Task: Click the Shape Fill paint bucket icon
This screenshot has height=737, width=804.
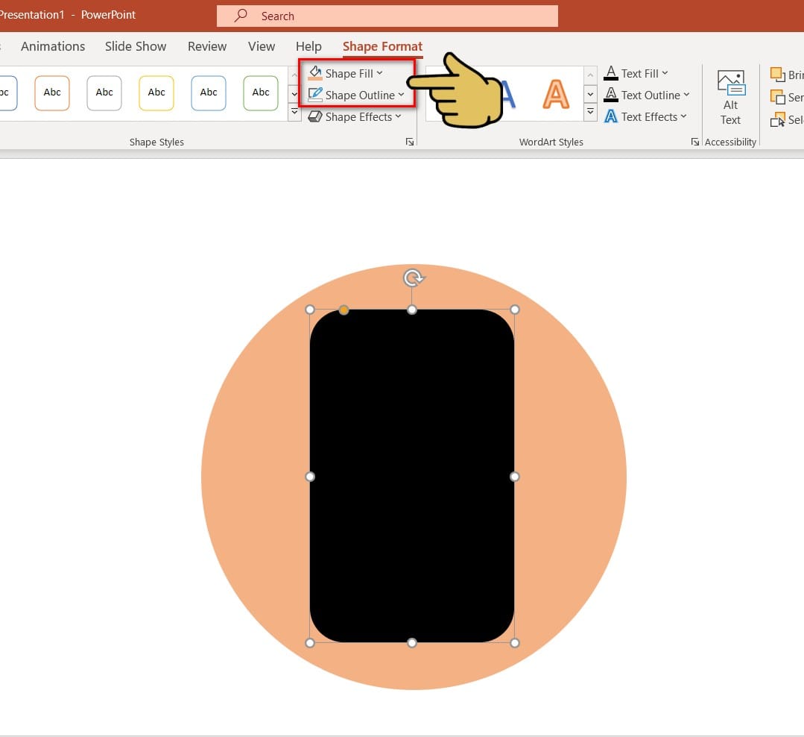Action: [315, 73]
